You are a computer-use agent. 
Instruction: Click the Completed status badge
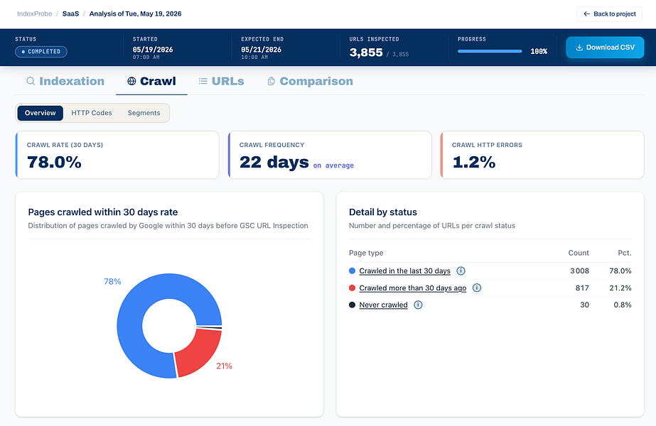[41, 51]
